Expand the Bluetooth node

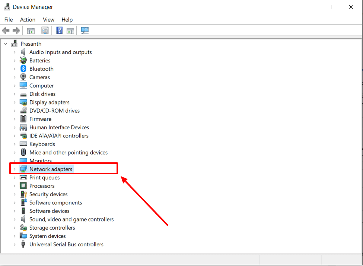[x=15, y=69]
